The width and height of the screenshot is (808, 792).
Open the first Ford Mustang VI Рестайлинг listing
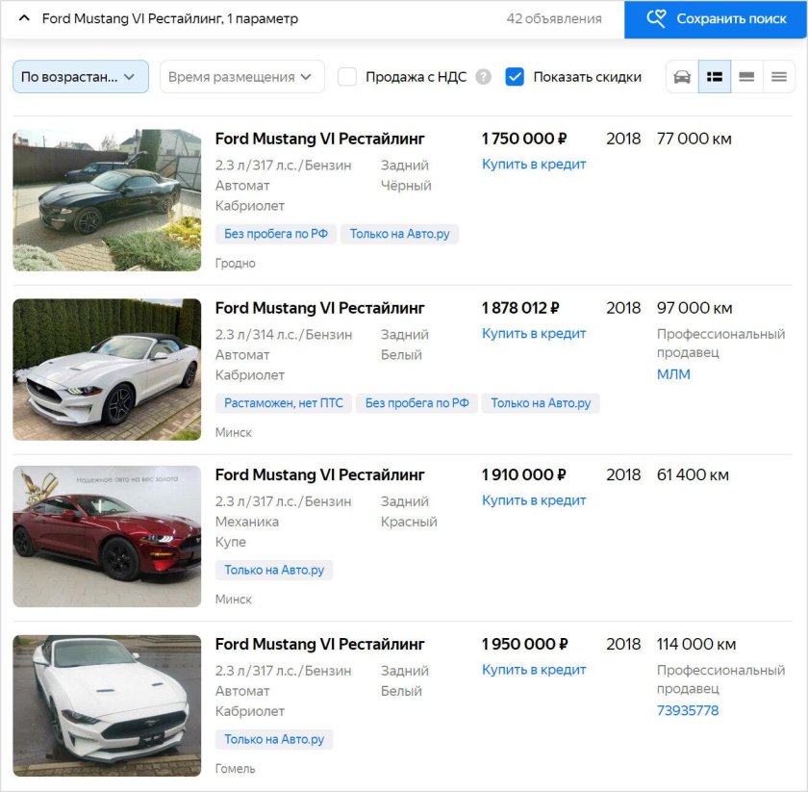(x=320, y=139)
